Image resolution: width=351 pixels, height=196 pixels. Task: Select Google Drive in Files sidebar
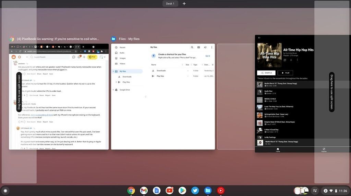click(125, 90)
